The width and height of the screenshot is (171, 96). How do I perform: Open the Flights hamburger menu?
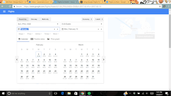tap(4, 12)
